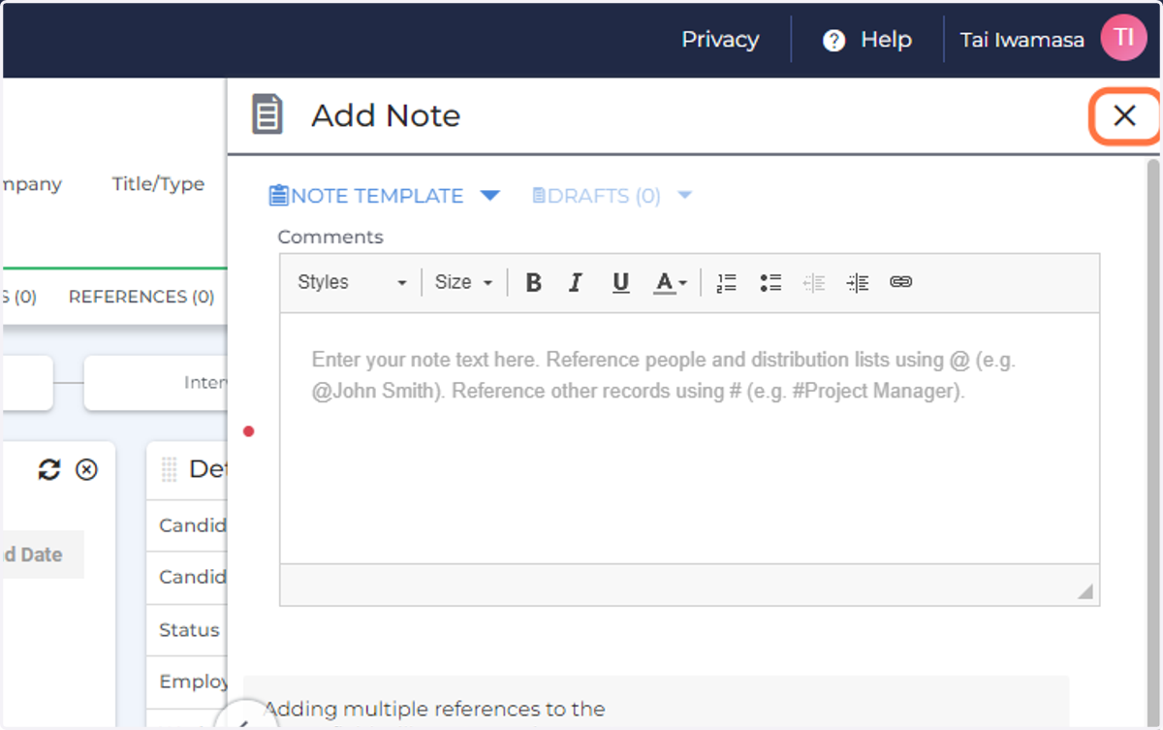Image resolution: width=1163 pixels, height=730 pixels.
Task: Open the Privacy link
Action: click(720, 40)
